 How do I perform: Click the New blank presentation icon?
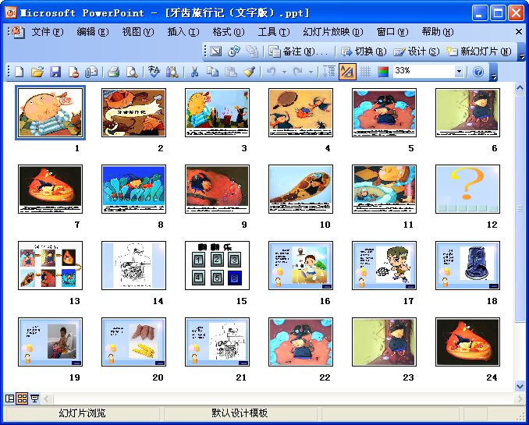click(19, 72)
